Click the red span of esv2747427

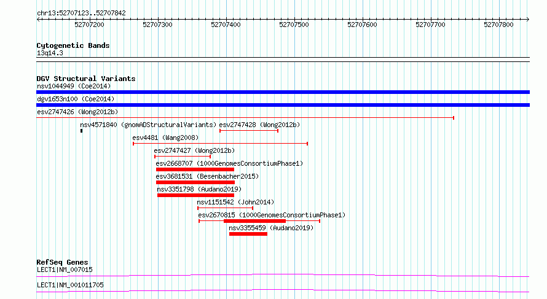coord(183,157)
